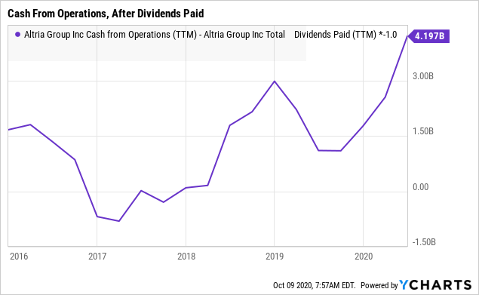Screen dimensions: 479x295
Task: Click the 2017 x-axis label
Action: 97,257
